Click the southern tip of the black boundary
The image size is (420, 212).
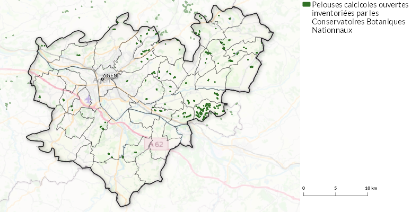point(123,205)
